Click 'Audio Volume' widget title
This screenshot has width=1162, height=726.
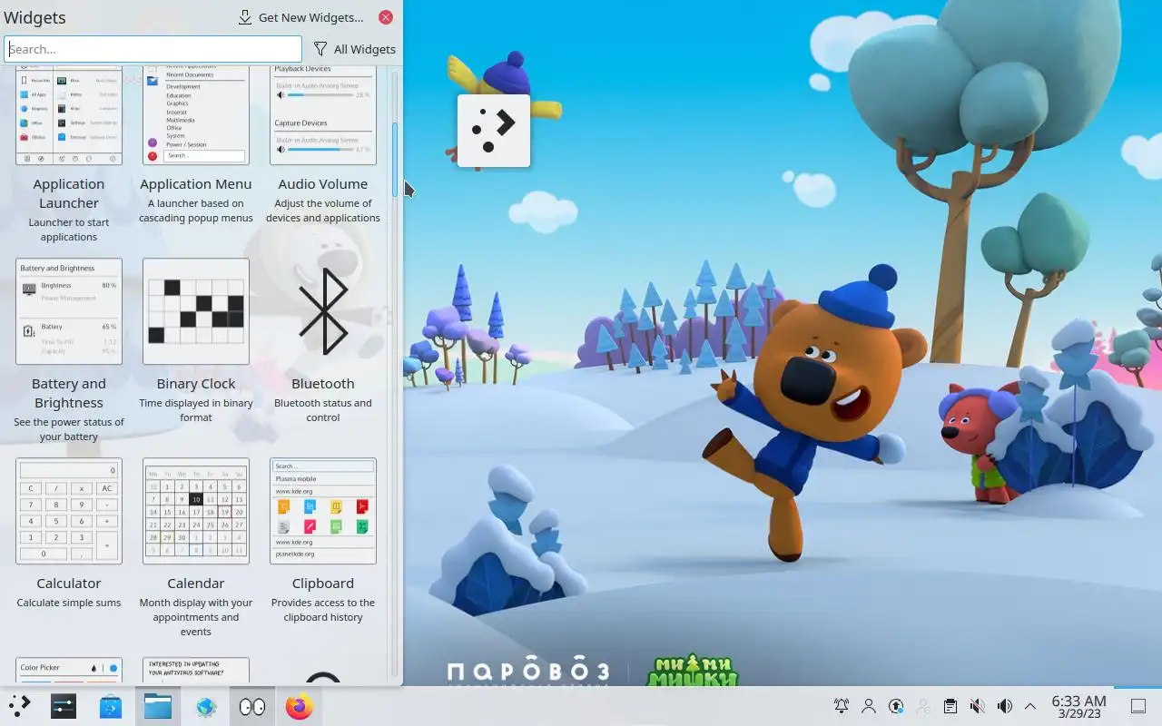(323, 184)
